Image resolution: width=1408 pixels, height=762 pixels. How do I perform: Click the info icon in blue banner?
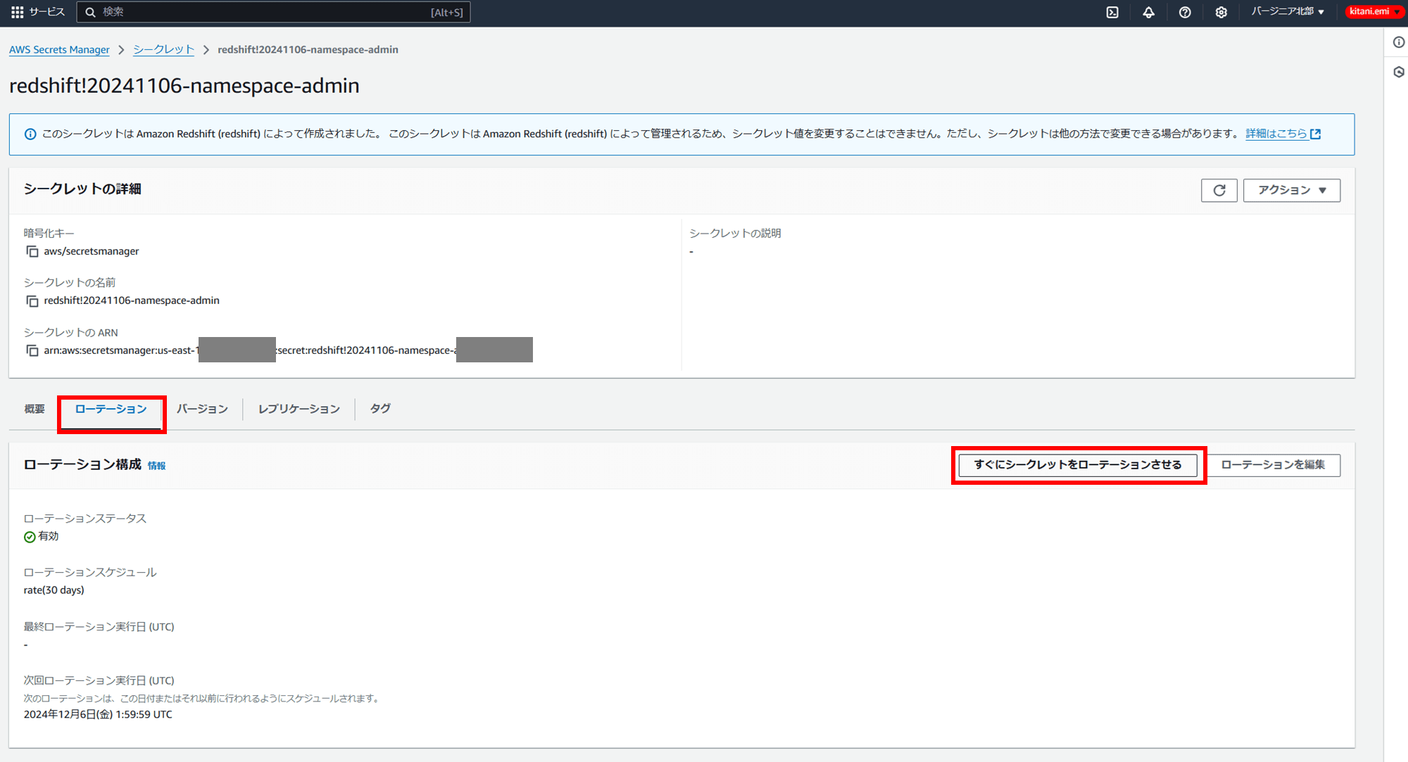click(x=30, y=134)
